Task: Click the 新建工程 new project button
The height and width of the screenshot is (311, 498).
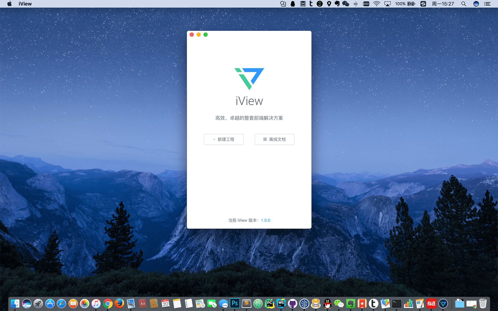Action: pyautogui.click(x=224, y=139)
